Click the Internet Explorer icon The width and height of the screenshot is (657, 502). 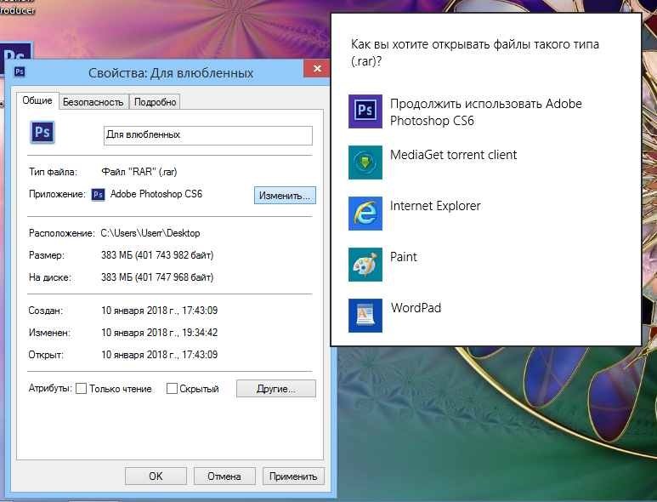click(365, 214)
